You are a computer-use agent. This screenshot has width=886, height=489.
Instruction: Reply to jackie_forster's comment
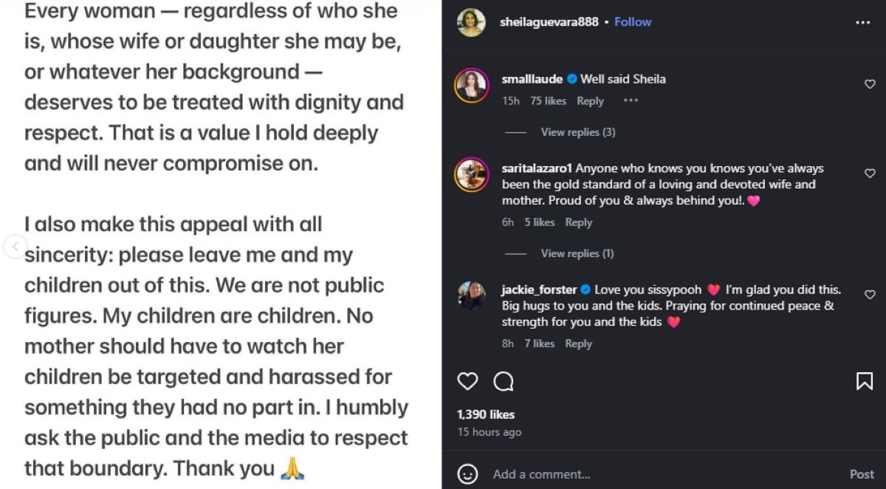pyautogui.click(x=579, y=343)
